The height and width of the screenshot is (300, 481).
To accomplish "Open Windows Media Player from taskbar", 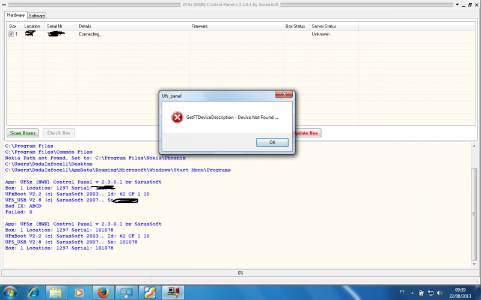I will (x=79, y=292).
